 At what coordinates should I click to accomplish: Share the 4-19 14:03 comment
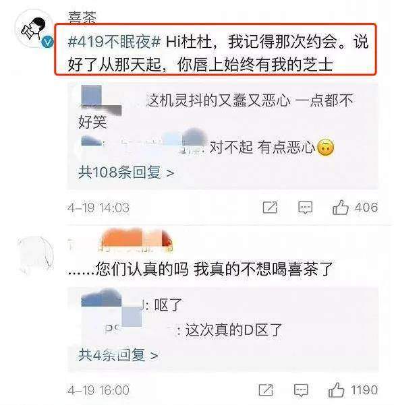pos(270,208)
